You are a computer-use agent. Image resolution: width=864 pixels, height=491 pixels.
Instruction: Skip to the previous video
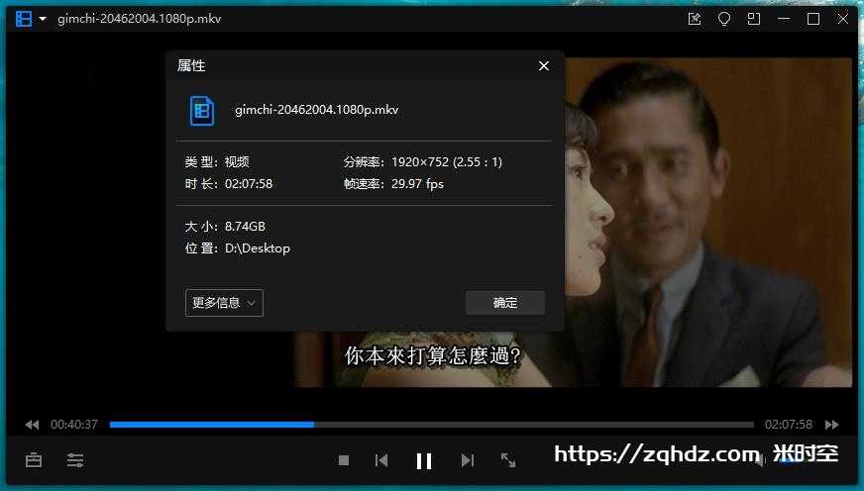click(x=380, y=460)
